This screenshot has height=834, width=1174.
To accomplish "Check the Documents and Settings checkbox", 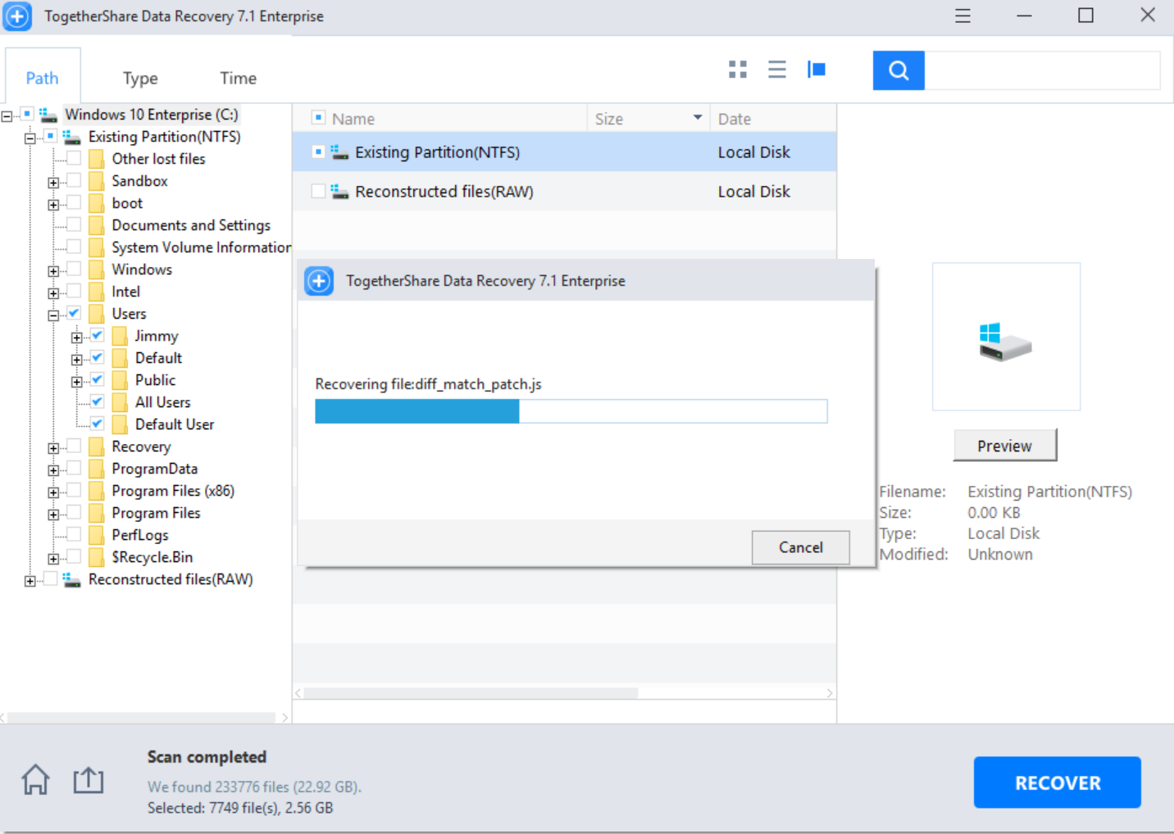I will (x=74, y=224).
